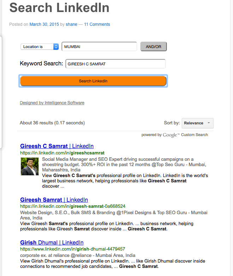
Task: Open the 'Location is' dropdown
Action: tap(40, 47)
